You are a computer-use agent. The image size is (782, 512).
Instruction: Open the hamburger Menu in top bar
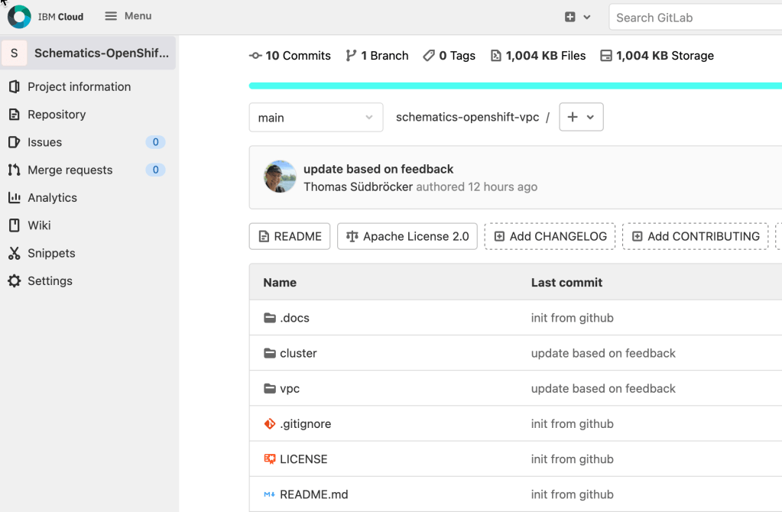click(128, 16)
